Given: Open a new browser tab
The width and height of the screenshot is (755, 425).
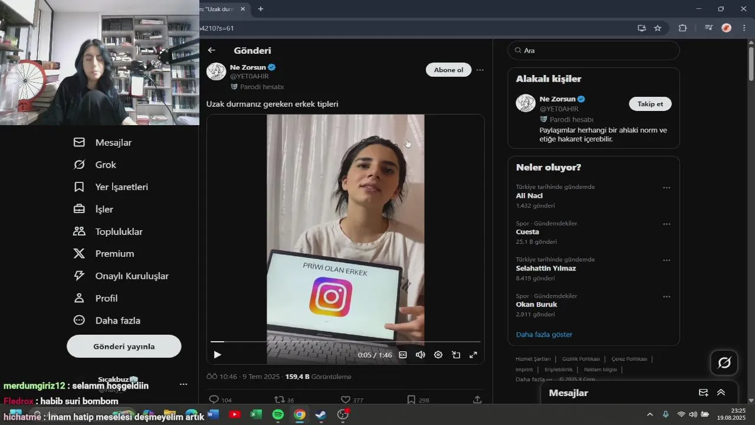Looking at the screenshot, I should tap(261, 9).
